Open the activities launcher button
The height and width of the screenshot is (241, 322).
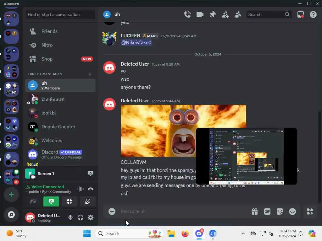pos(69,201)
